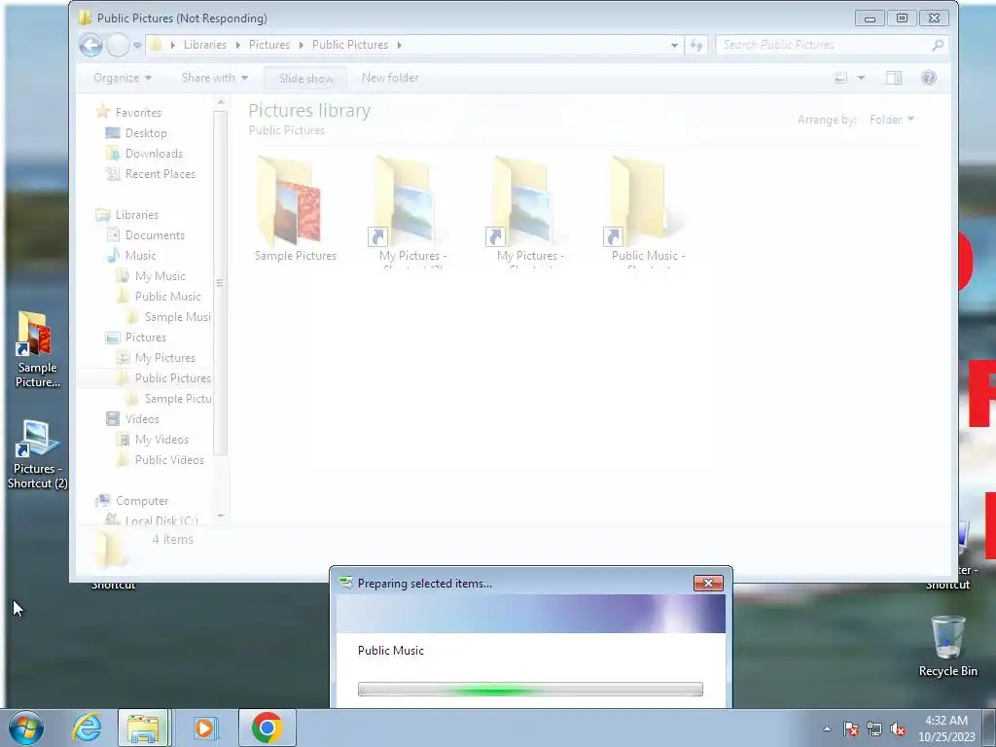Select Documents library in navigation pane
Viewport: 996px width, 747px height.
point(155,235)
